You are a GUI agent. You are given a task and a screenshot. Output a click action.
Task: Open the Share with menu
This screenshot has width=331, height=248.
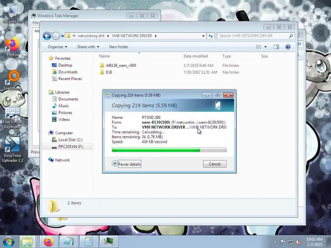pyautogui.click(x=88, y=47)
